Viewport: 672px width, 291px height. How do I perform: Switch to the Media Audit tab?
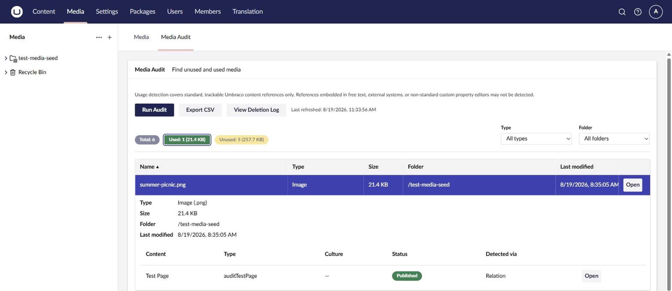pyautogui.click(x=176, y=37)
